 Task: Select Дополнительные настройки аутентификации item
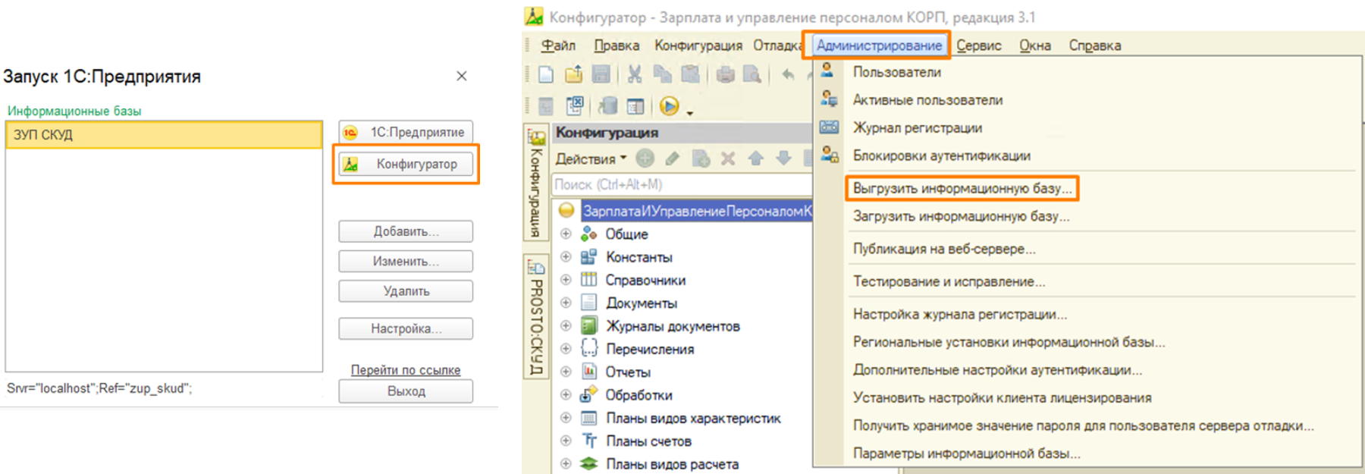pyautogui.click(x=997, y=370)
